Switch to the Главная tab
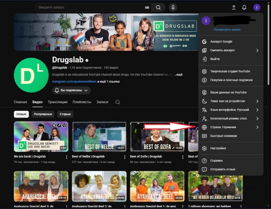This screenshot has height=209, width=271. pyautogui.click(x=20, y=102)
